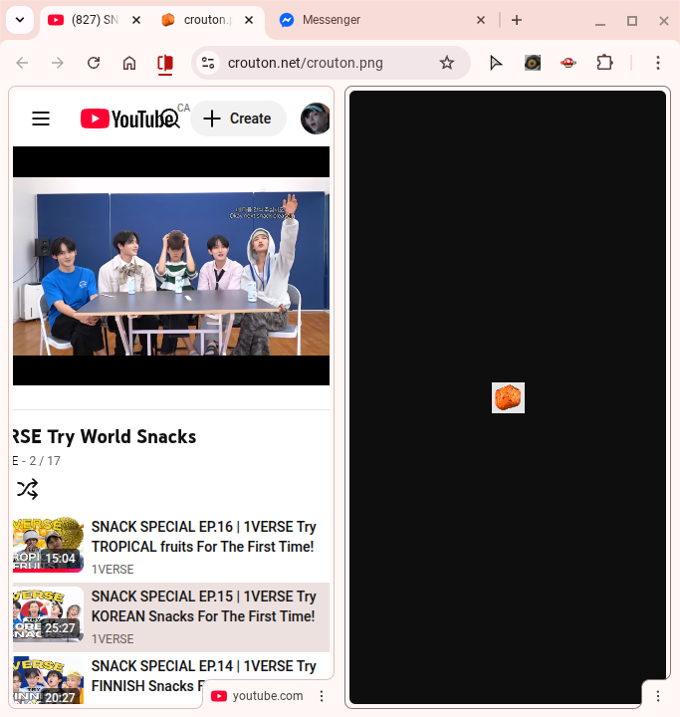The height and width of the screenshot is (717, 680).
Task: View site information for crouton.net
Action: pos(208,63)
